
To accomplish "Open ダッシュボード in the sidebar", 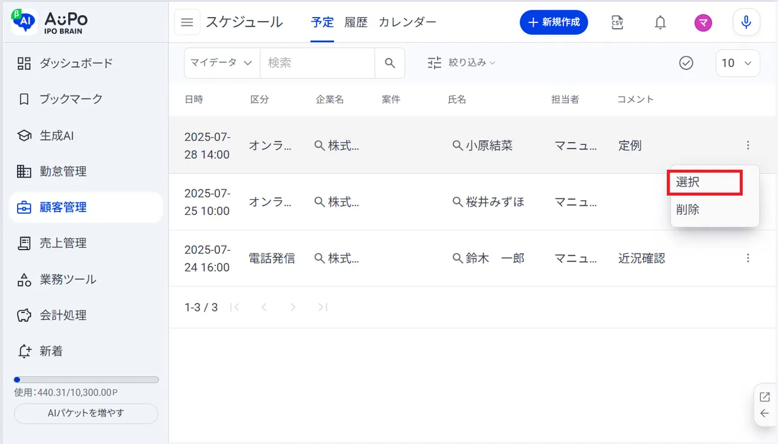I will coord(86,63).
